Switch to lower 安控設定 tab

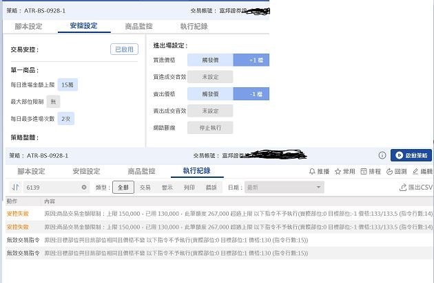click(x=86, y=172)
